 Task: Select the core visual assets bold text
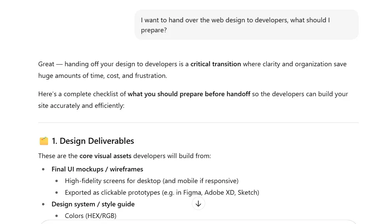[x=104, y=155]
